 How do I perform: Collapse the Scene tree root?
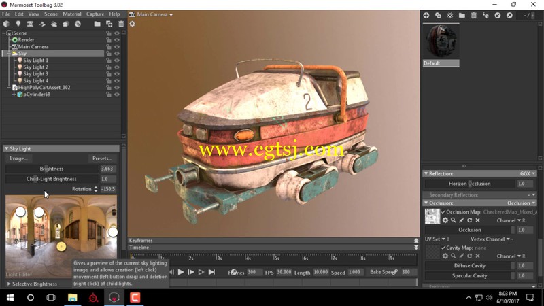coord(4,33)
